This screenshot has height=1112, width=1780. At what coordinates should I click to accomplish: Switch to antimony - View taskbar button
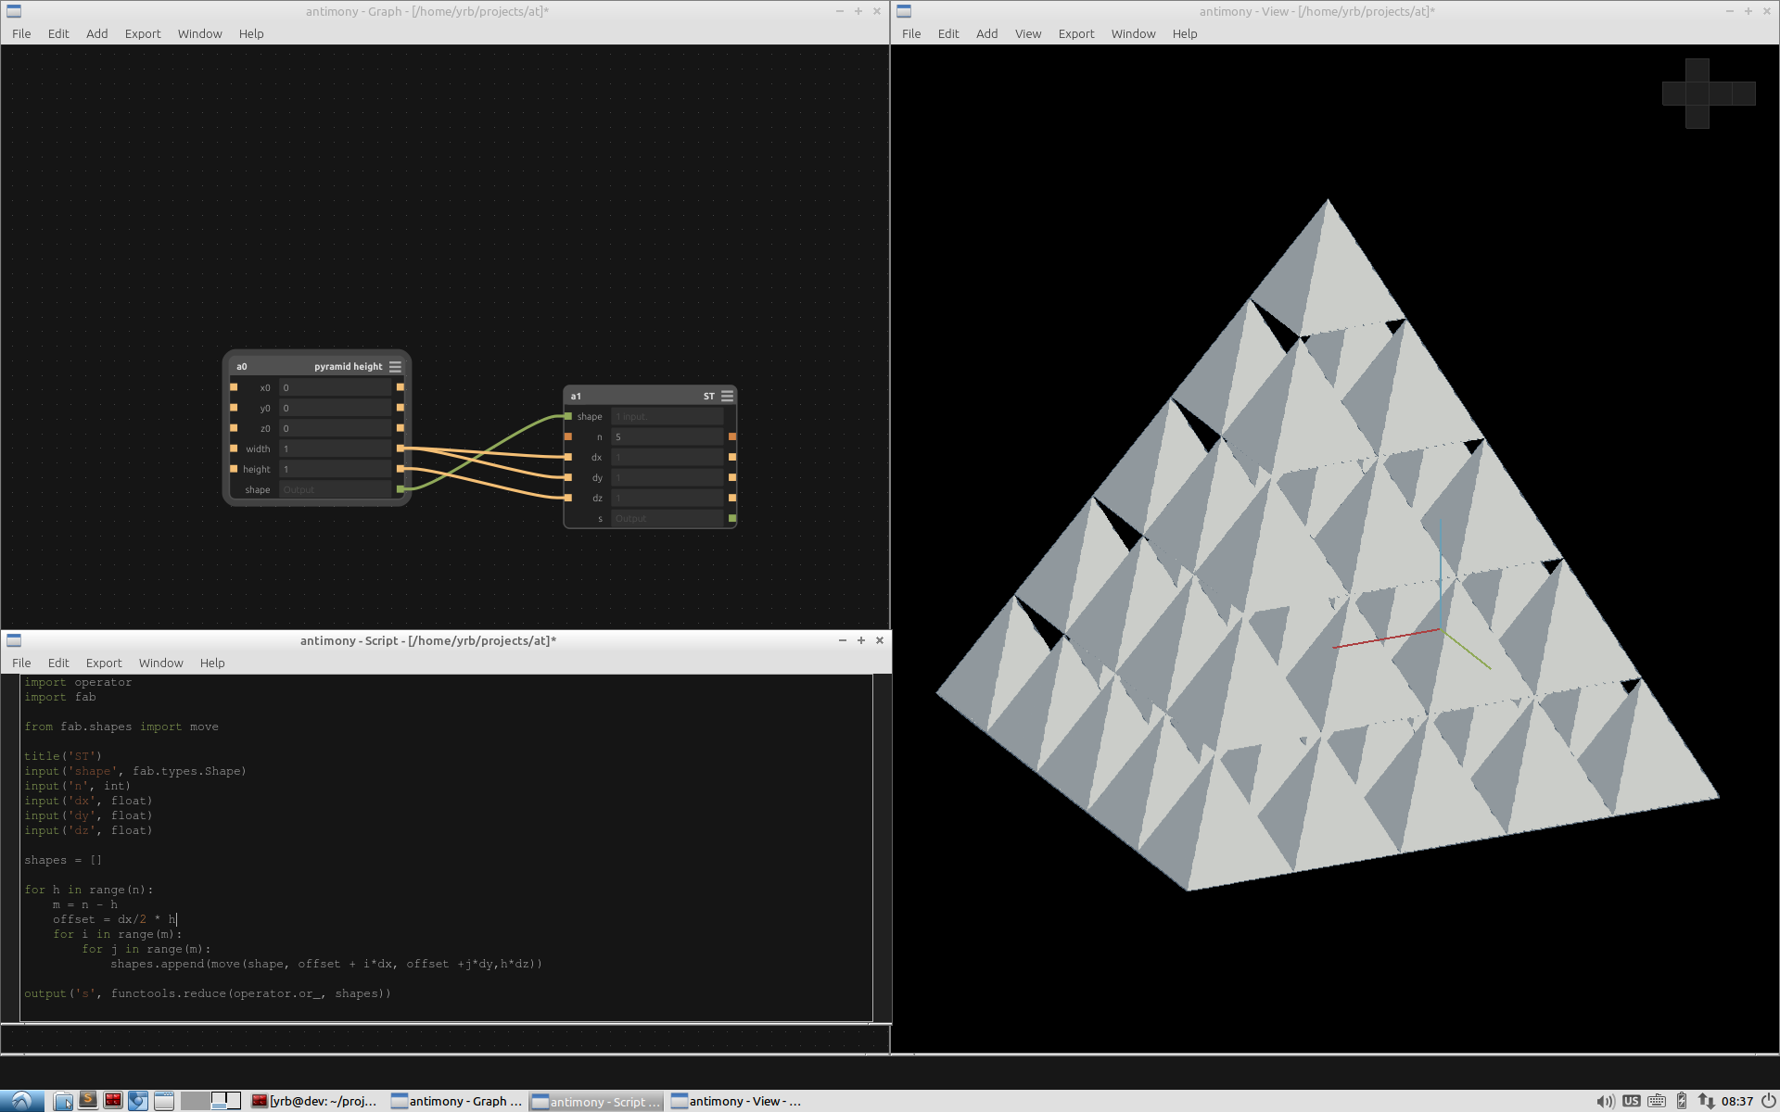click(x=736, y=1101)
